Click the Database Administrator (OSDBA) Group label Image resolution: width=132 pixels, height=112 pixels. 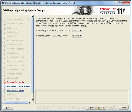53,31
